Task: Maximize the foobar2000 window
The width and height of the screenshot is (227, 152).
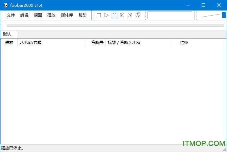Action: (203, 5)
